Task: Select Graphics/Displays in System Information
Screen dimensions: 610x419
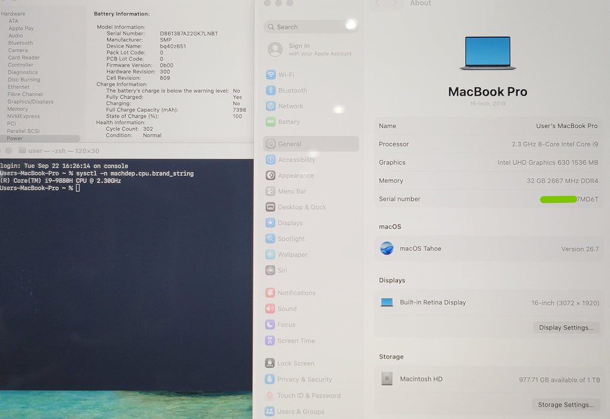Action: 31,102
